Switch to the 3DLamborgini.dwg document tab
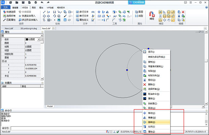Screen dimensions: 209x135 click(29, 28)
